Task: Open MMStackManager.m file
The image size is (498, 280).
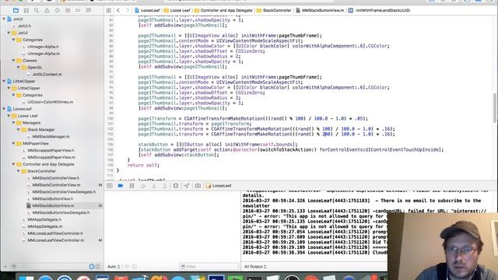Action: [x=51, y=137]
